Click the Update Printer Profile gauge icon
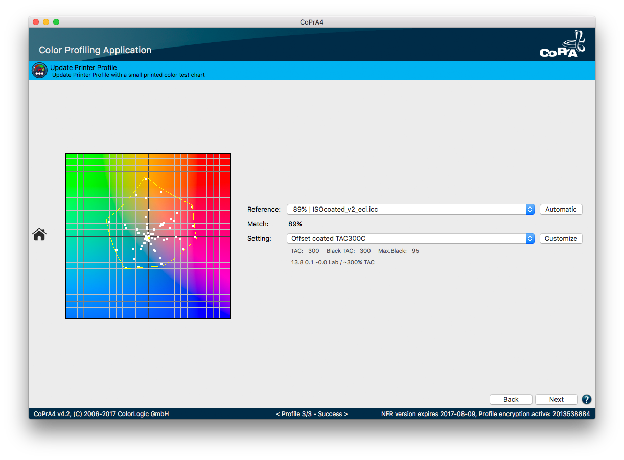624x460 pixels. [x=39, y=71]
